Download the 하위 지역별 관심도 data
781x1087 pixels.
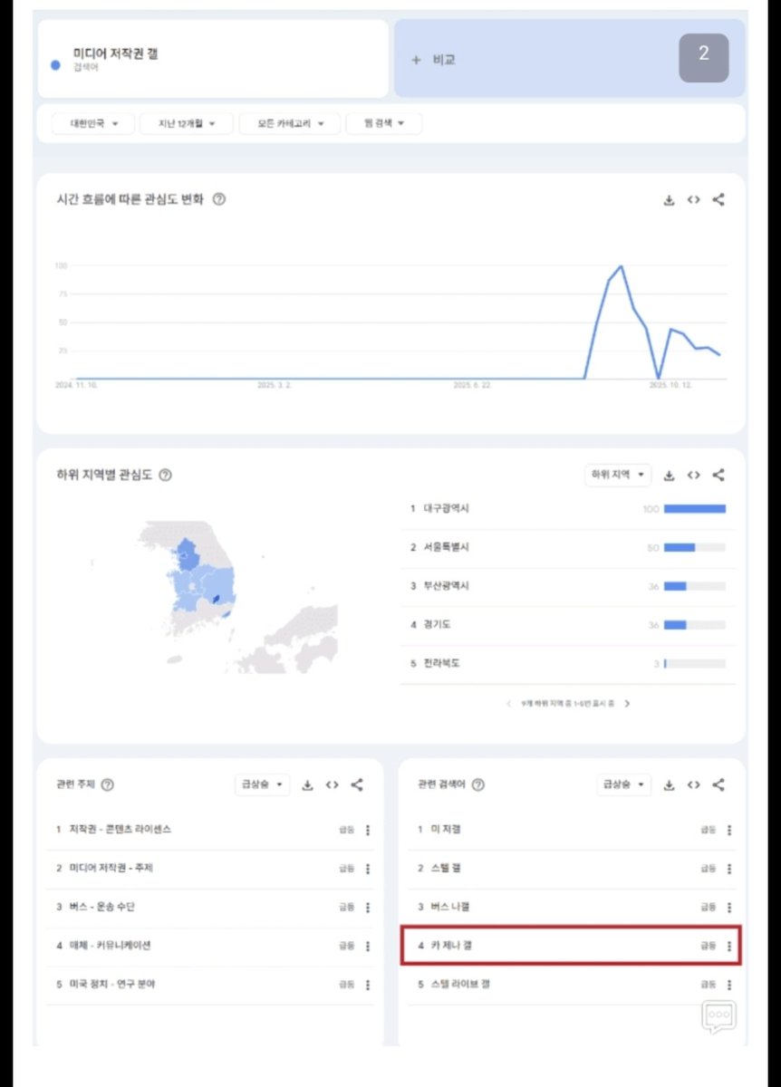pyautogui.click(x=669, y=475)
